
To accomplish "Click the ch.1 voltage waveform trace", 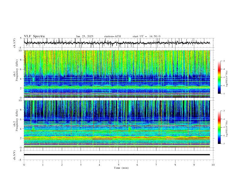I will point(117,43).
